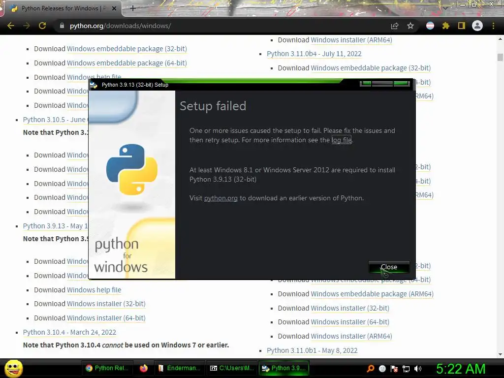Visit python.org link in setup dialog
Screen dimensions: 504x378
point(221,198)
